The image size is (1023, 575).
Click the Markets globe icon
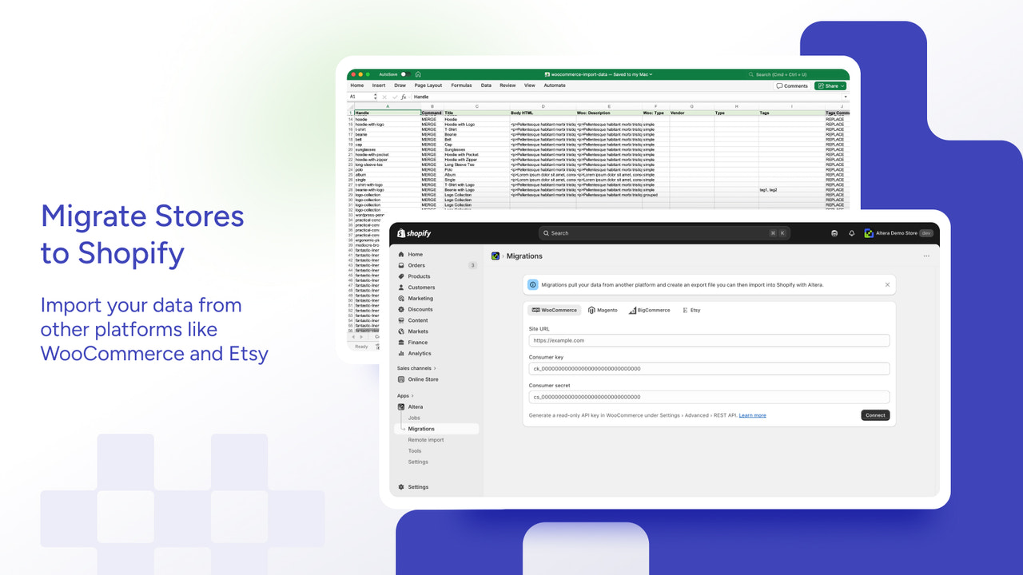click(401, 331)
